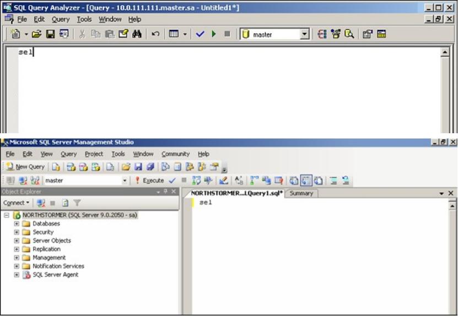
Task: Click the New Query button in Management Studio
Action: click(x=25, y=167)
